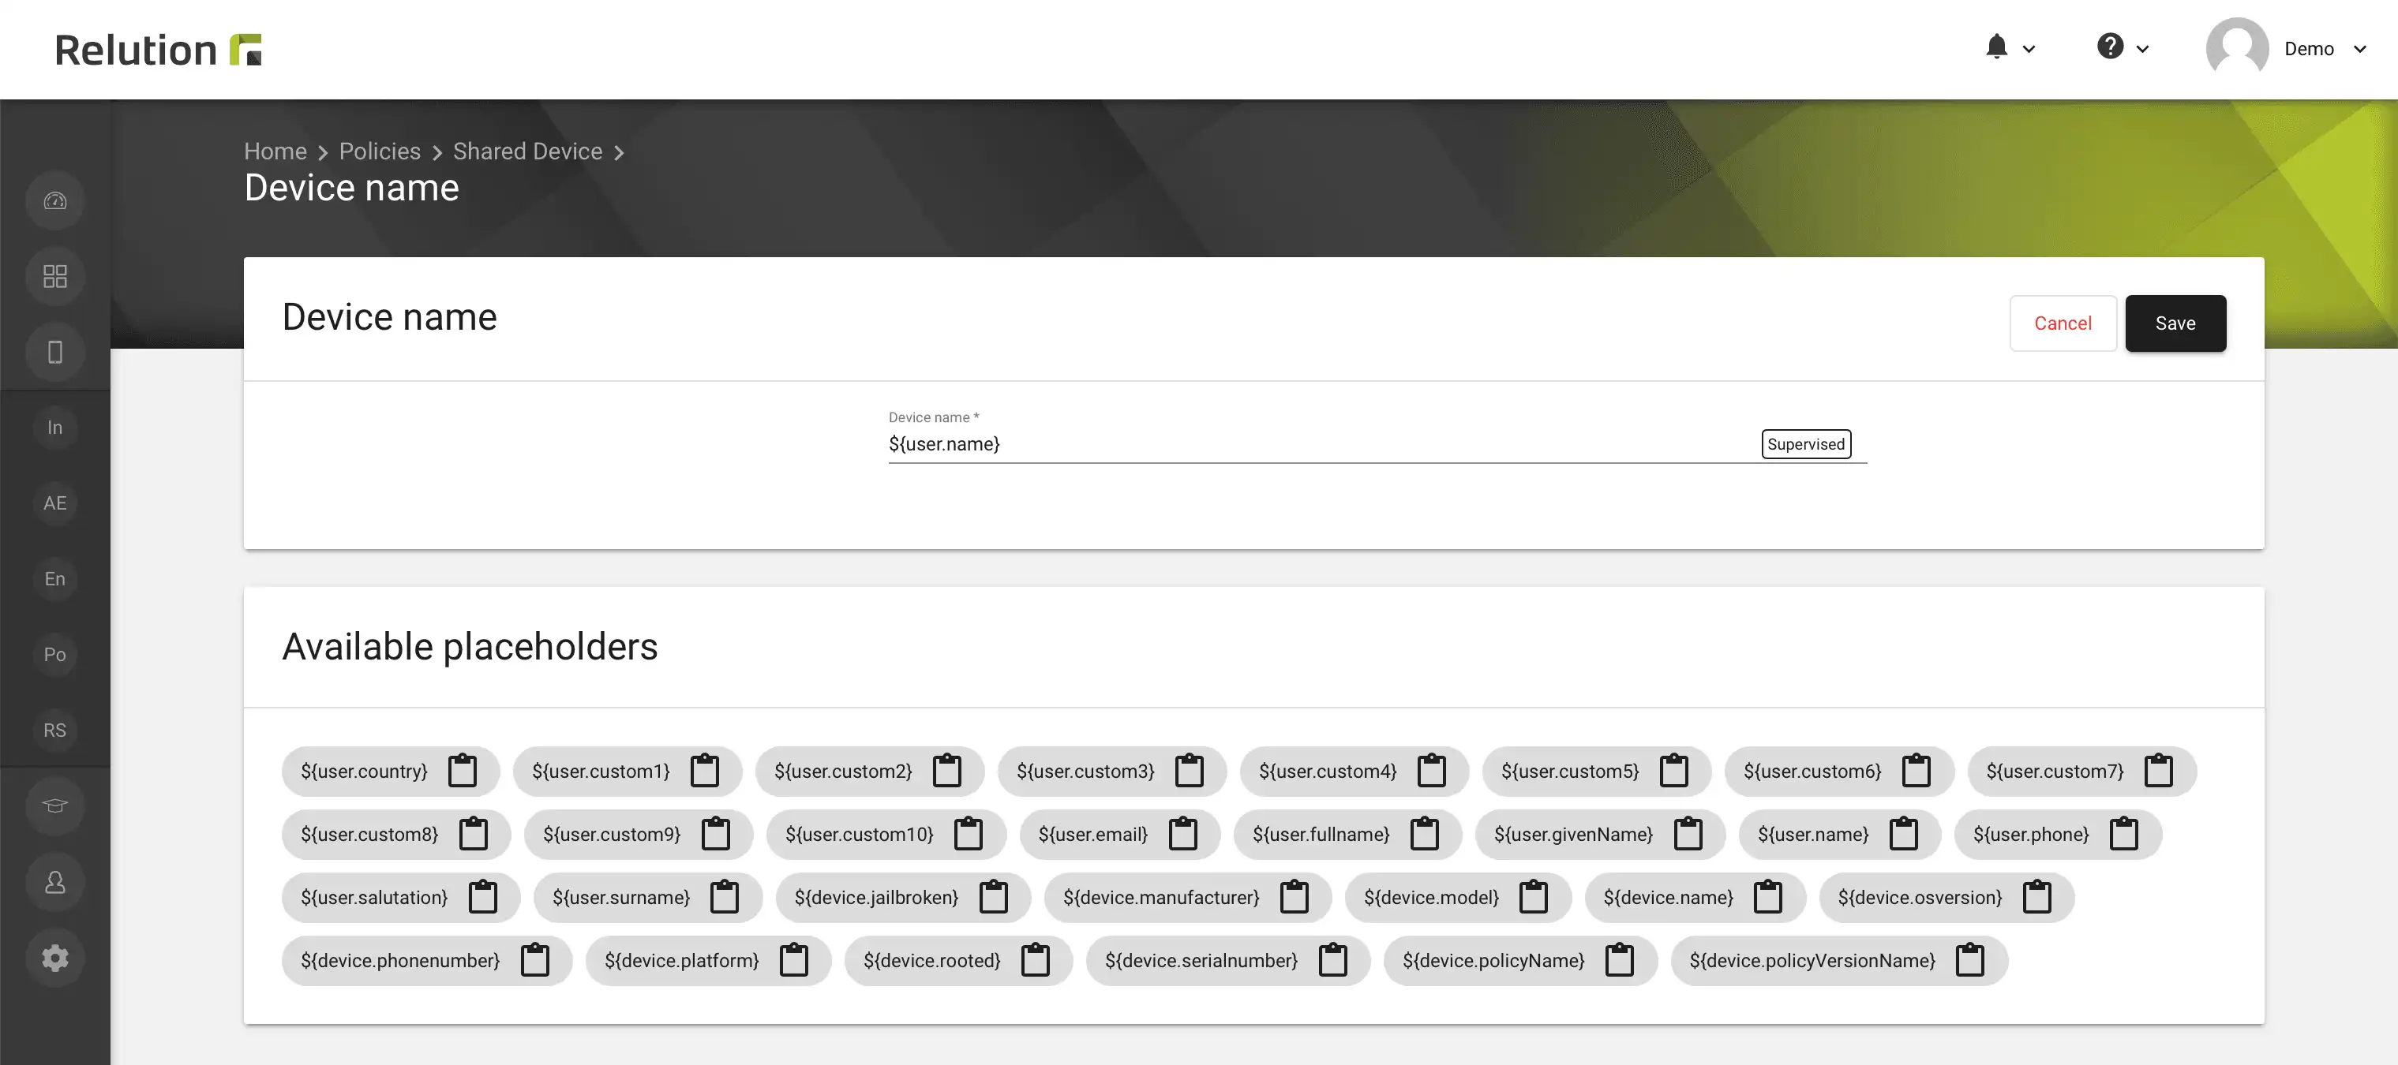The image size is (2398, 1065).
Task: Copy ${device.osversion} placeholder to clipboard
Action: (2036, 898)
